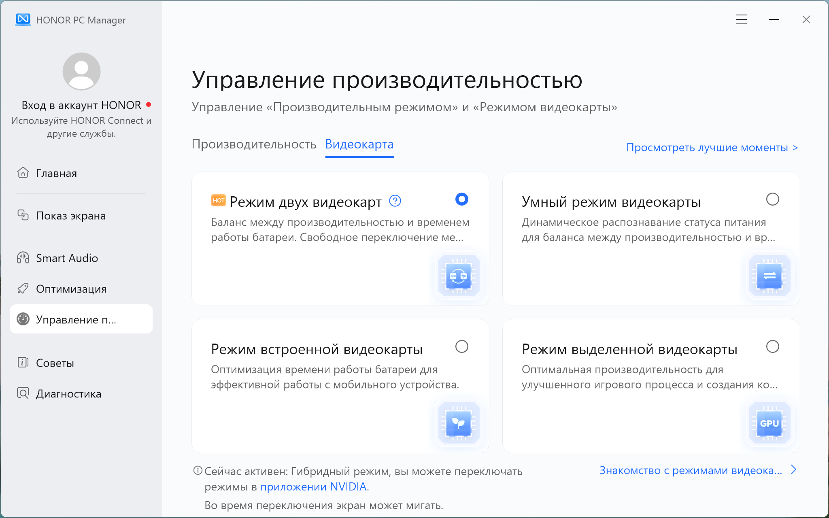Screen dimensions: 829x518
Task: Open Smart Audio settings
Action: pos(67,258)
